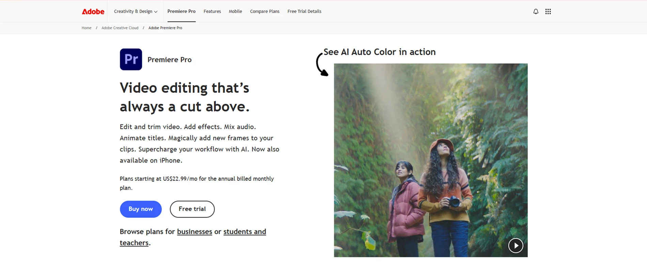Click the Home breadcrumb link
This screenshot has height=271, width=647.
point(86,28)
